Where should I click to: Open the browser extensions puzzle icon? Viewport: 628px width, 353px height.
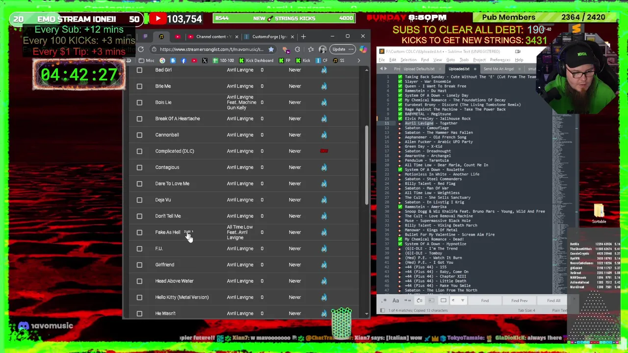coord(297,49)
